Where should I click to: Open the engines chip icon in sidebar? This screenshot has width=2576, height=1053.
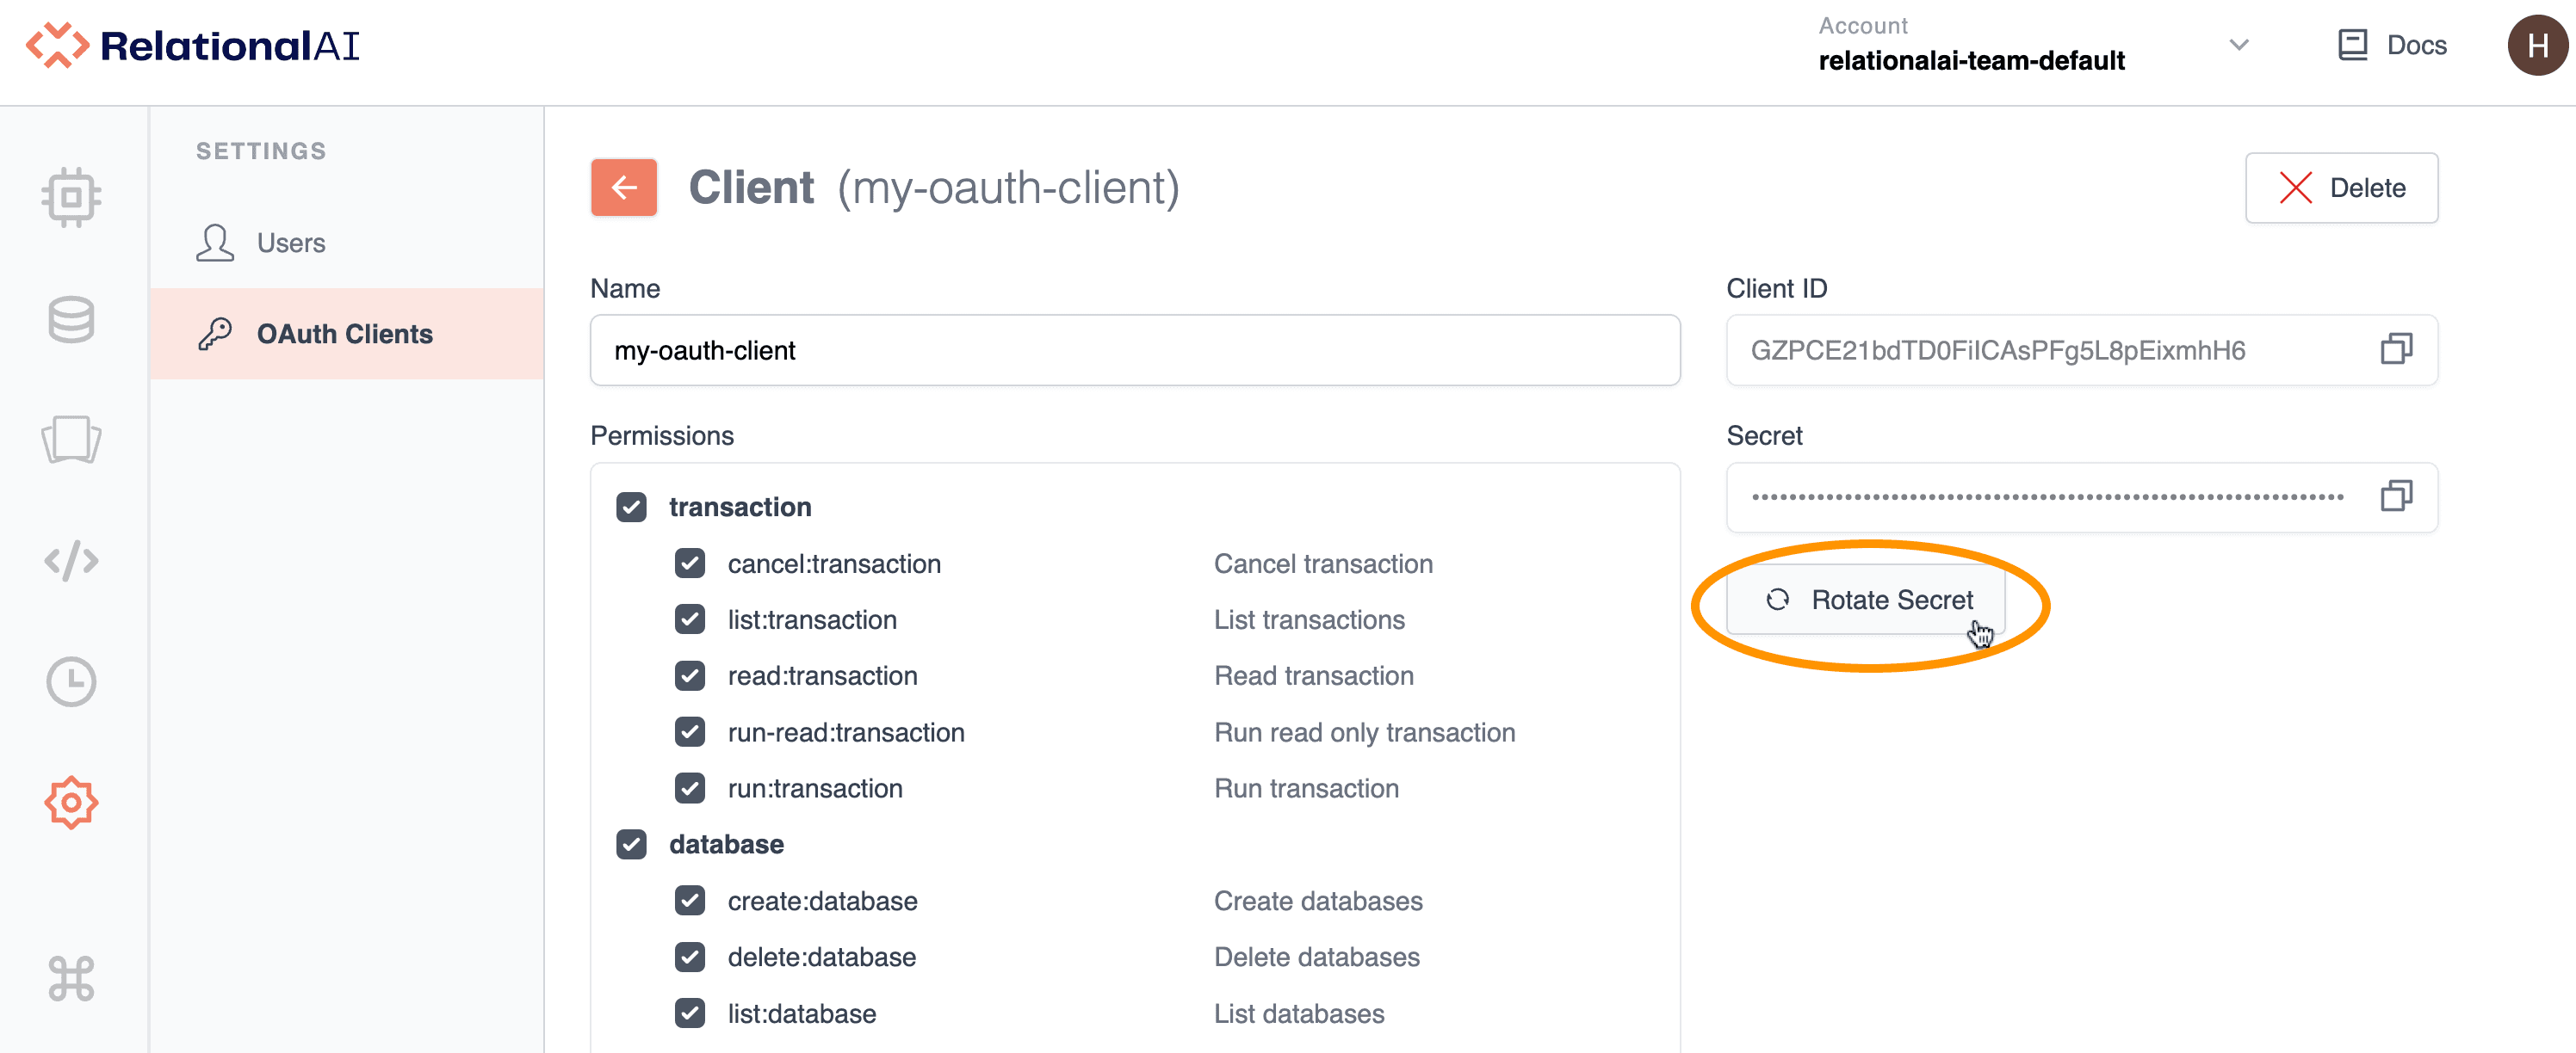[x=71, y=197]
